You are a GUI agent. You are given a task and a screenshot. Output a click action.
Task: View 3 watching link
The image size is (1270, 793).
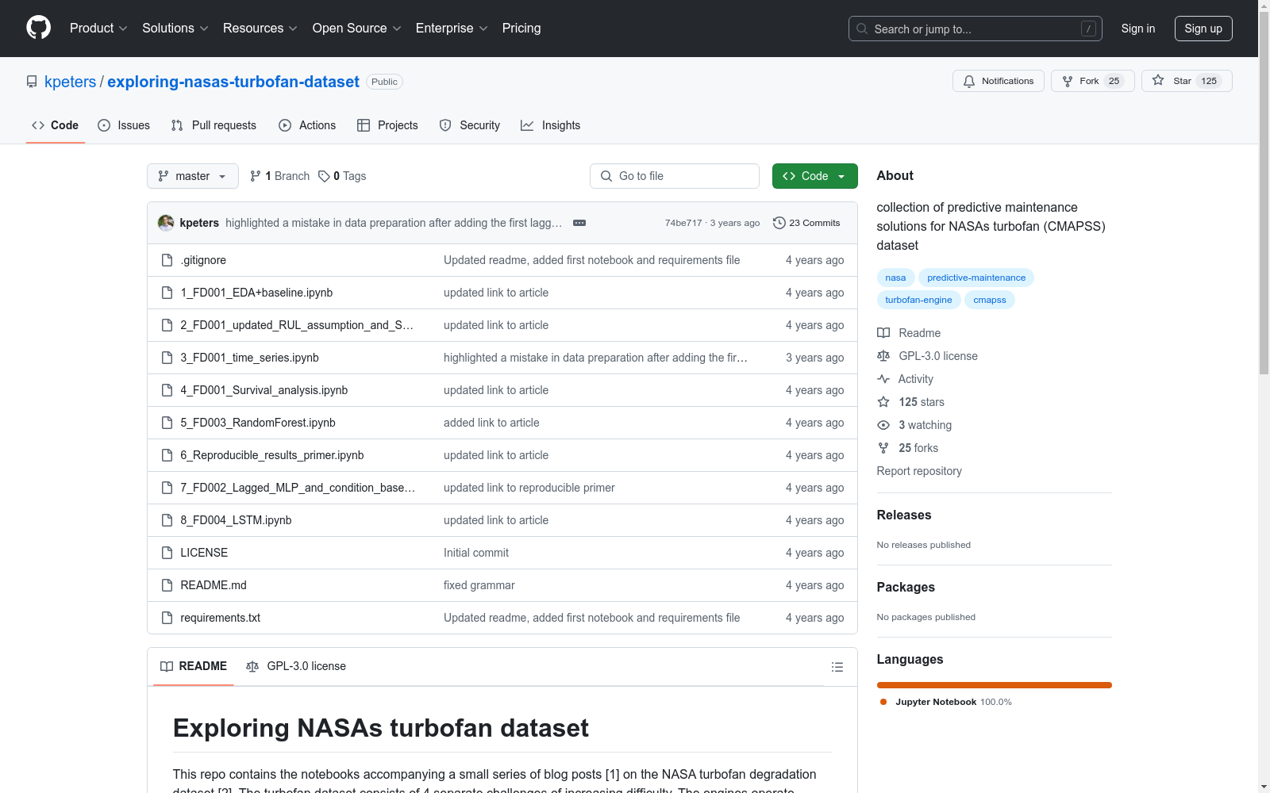[914, 425]
